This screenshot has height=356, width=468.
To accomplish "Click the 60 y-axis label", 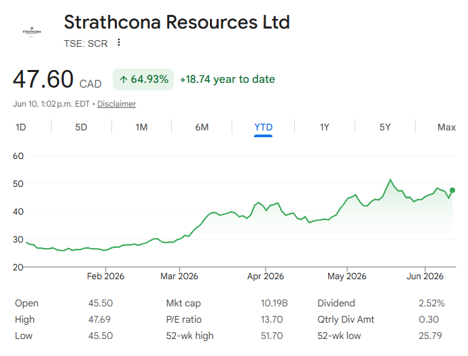I will (18, 156).
